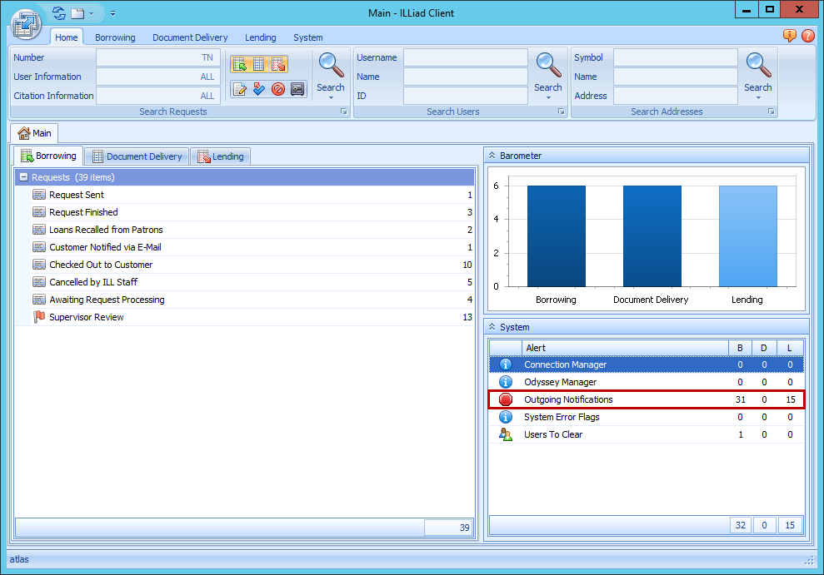Viewport: 824px width, 575px height.
Task: Click the safe icon in Search Requests
Action: click(297, 89)
